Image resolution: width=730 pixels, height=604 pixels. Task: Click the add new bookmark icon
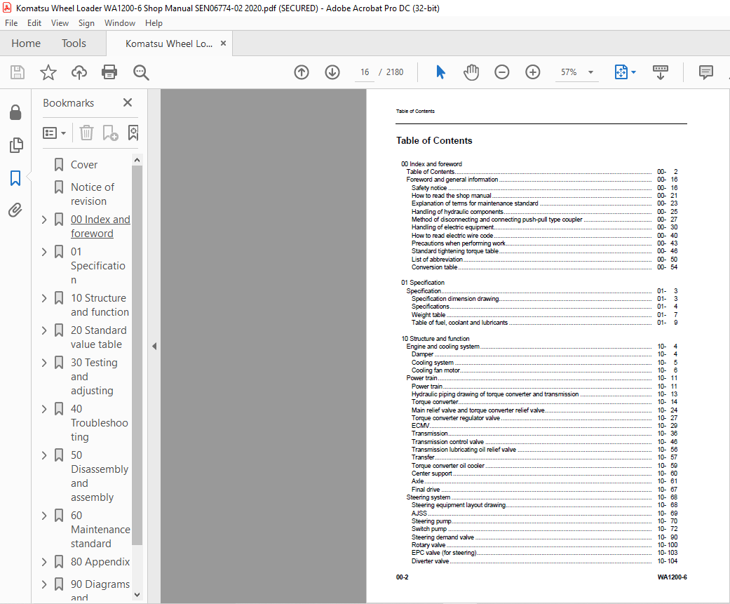coord(110,133)
